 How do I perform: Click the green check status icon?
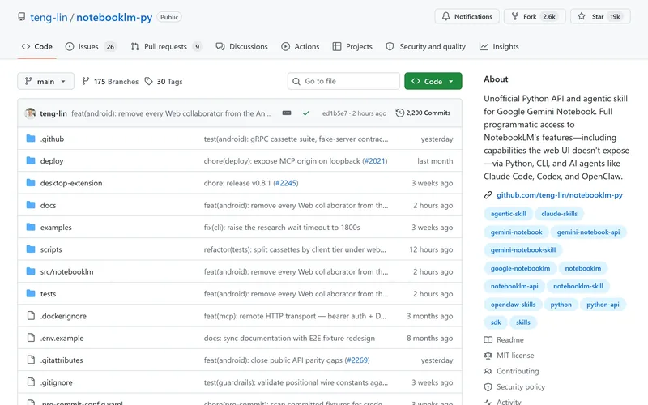click(306, 113)
